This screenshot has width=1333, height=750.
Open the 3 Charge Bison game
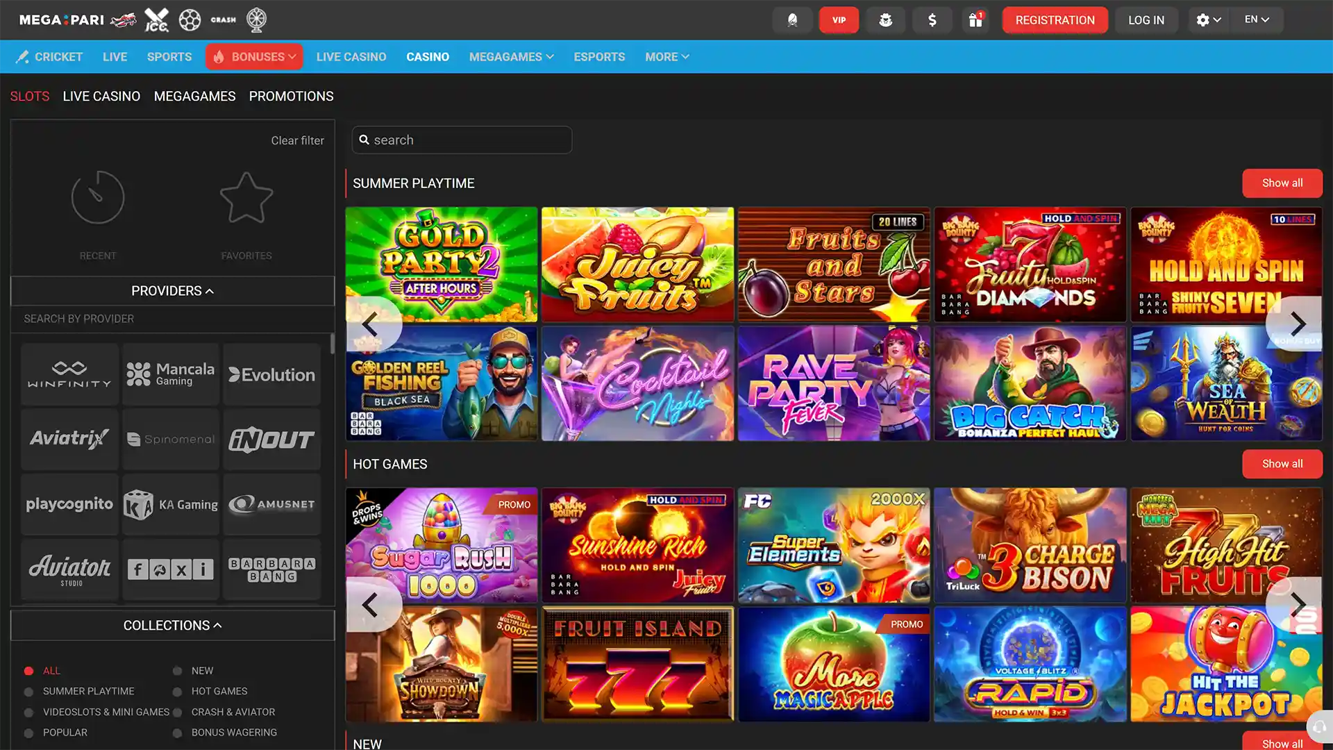[x=1030, y=545]
